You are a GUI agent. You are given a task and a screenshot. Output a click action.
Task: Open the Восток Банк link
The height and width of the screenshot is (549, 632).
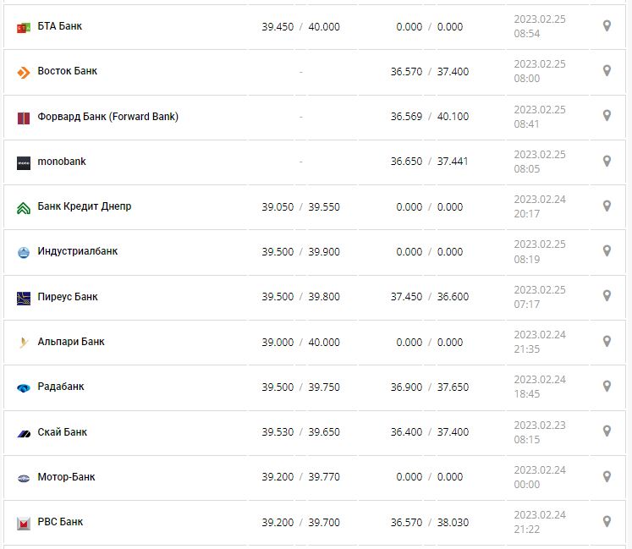(67, 71)
